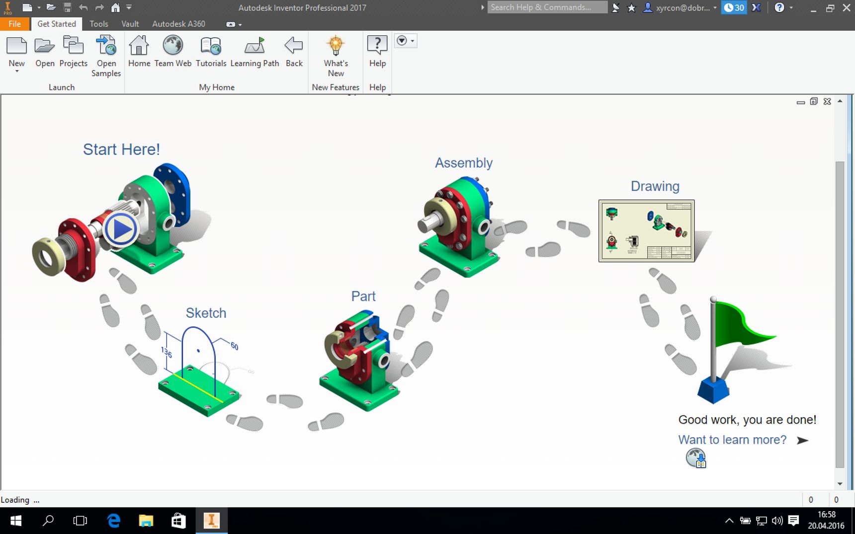This screenshot has height=534, width=855.
Task: Click the Inventor PRO application menu logo
Action: pos(7,7)
